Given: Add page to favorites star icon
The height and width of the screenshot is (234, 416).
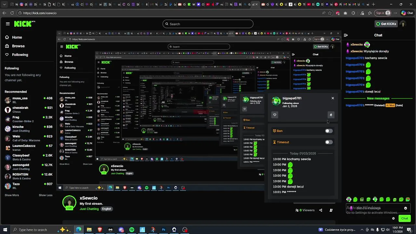Looking at the screenshot, I should 330,13.
